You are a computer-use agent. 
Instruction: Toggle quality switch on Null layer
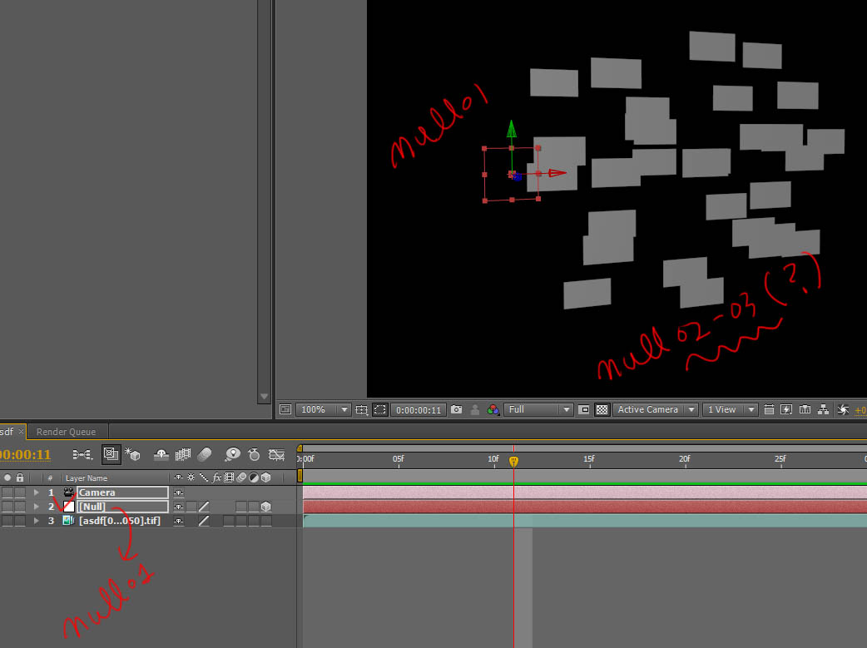tap(204, 507)
